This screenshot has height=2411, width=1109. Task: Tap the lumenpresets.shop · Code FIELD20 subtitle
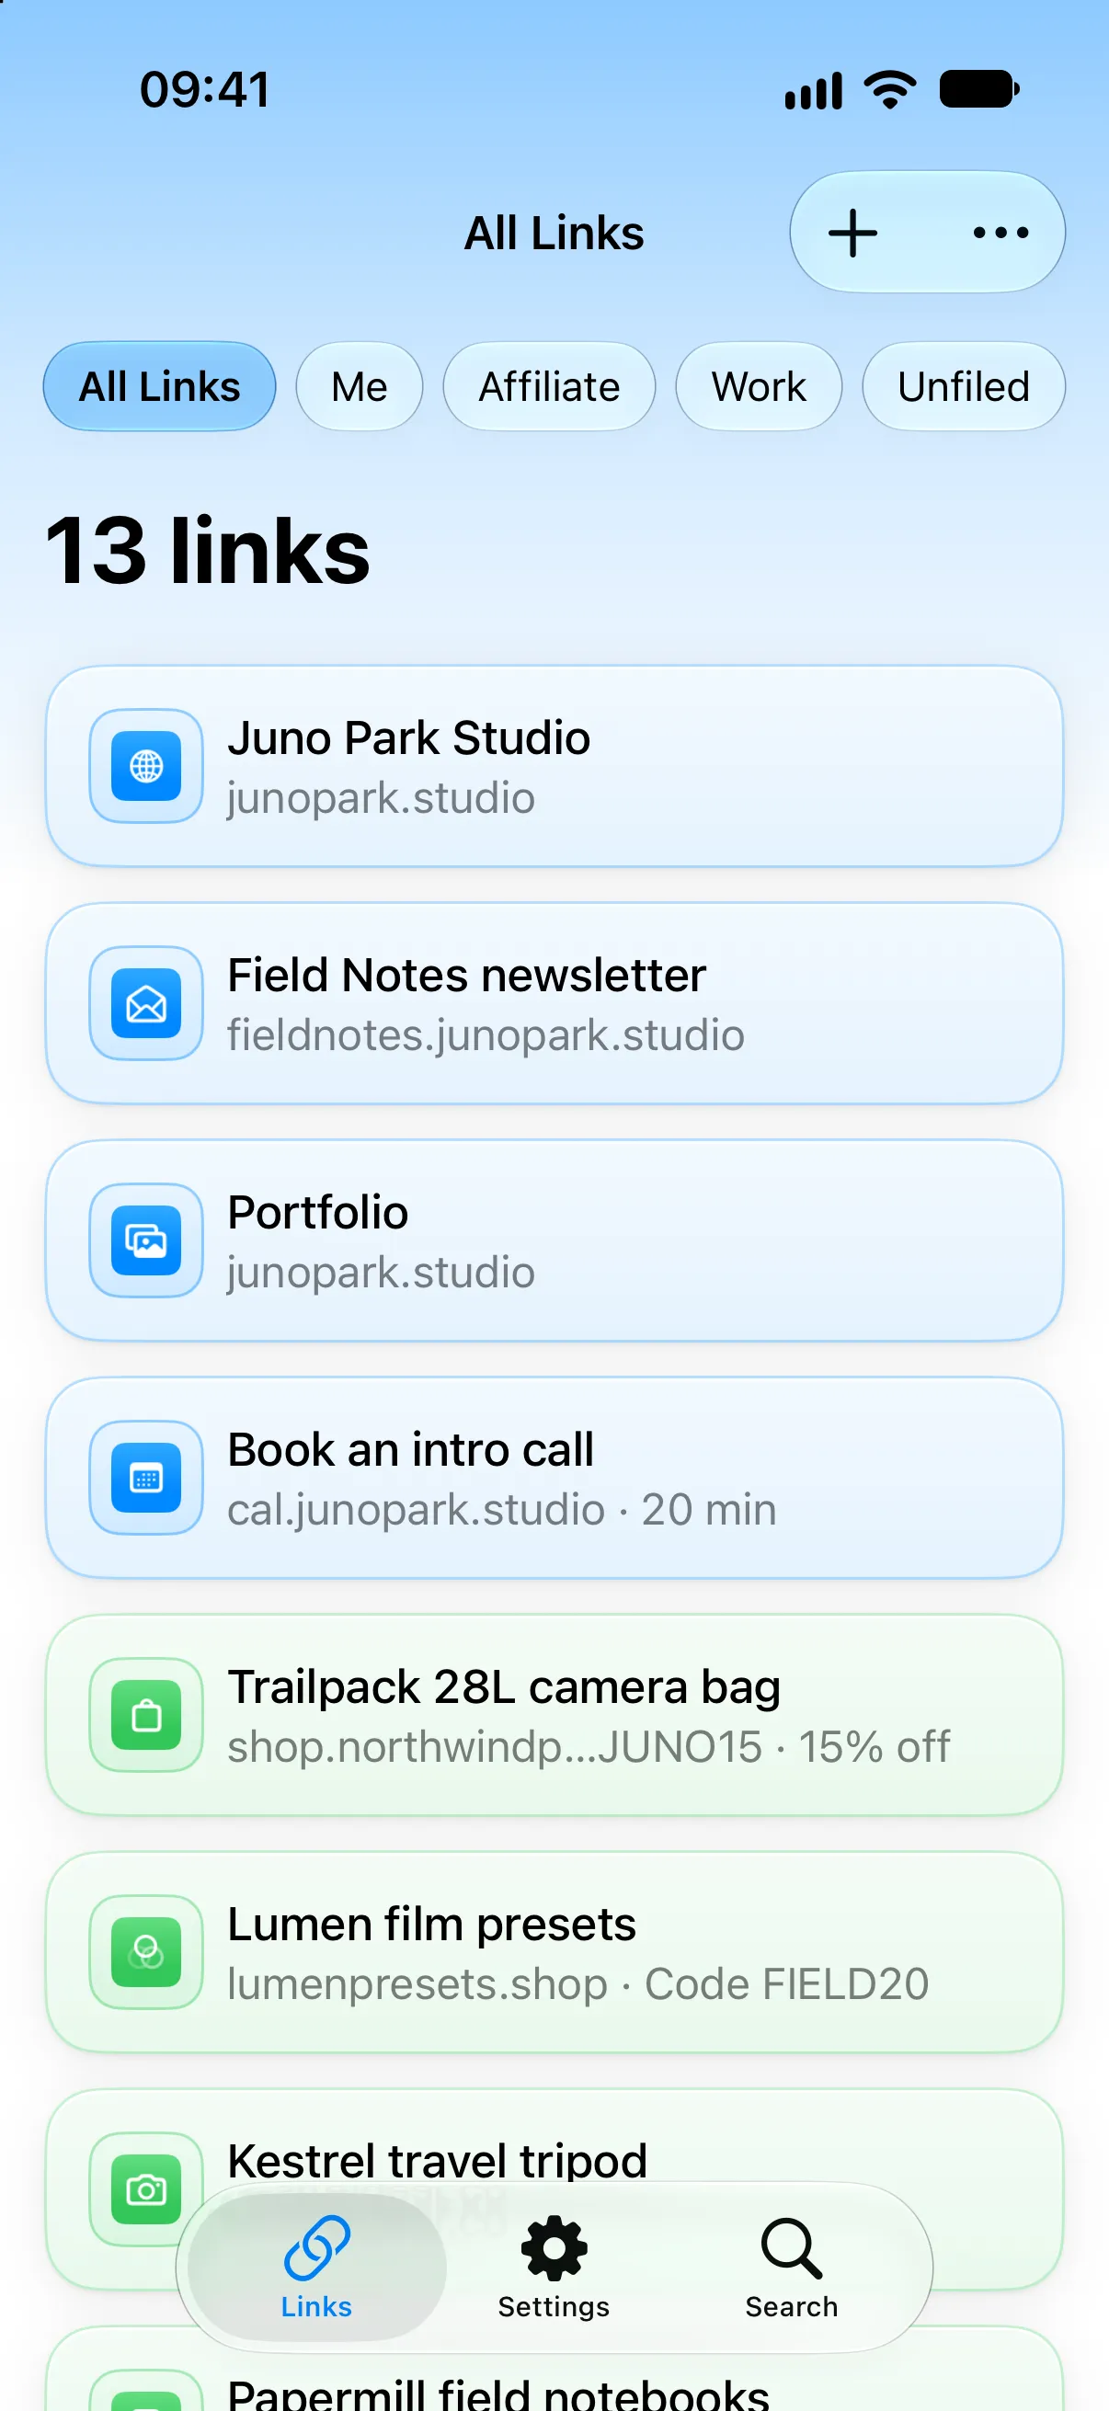[578, 1983]
